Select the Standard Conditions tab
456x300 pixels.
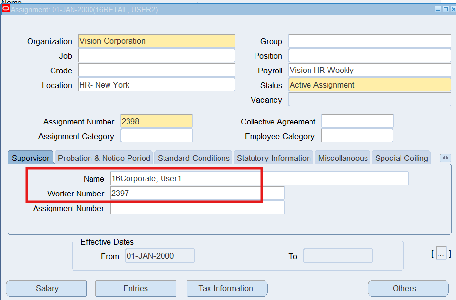193,158
